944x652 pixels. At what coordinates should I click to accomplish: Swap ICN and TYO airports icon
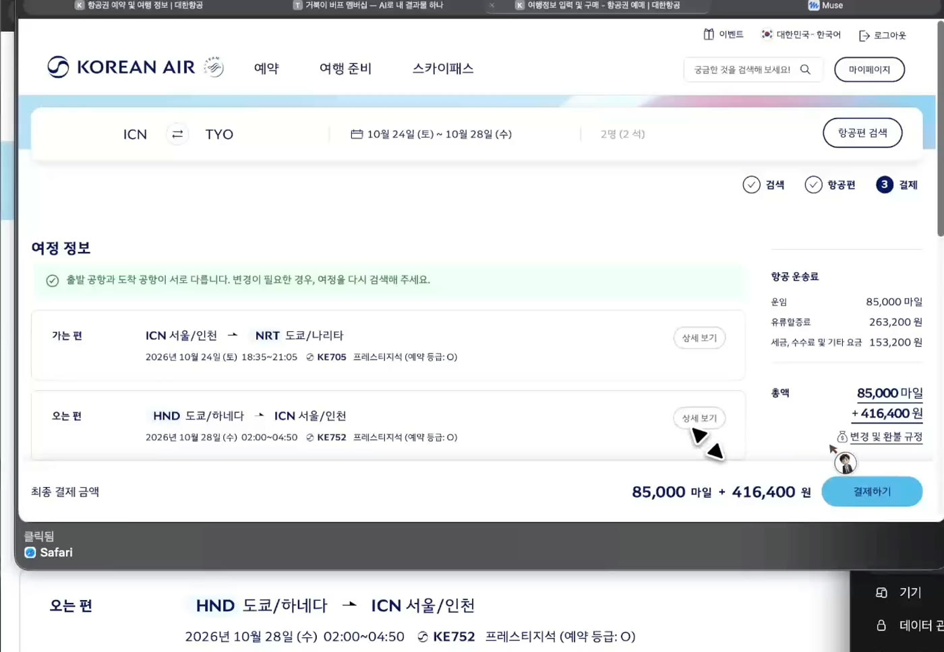pyautogui.click(x=177, y=134)
